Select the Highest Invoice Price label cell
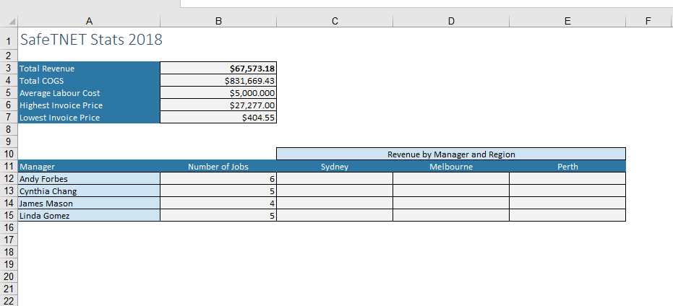The image size is (673, 306). 89,105
